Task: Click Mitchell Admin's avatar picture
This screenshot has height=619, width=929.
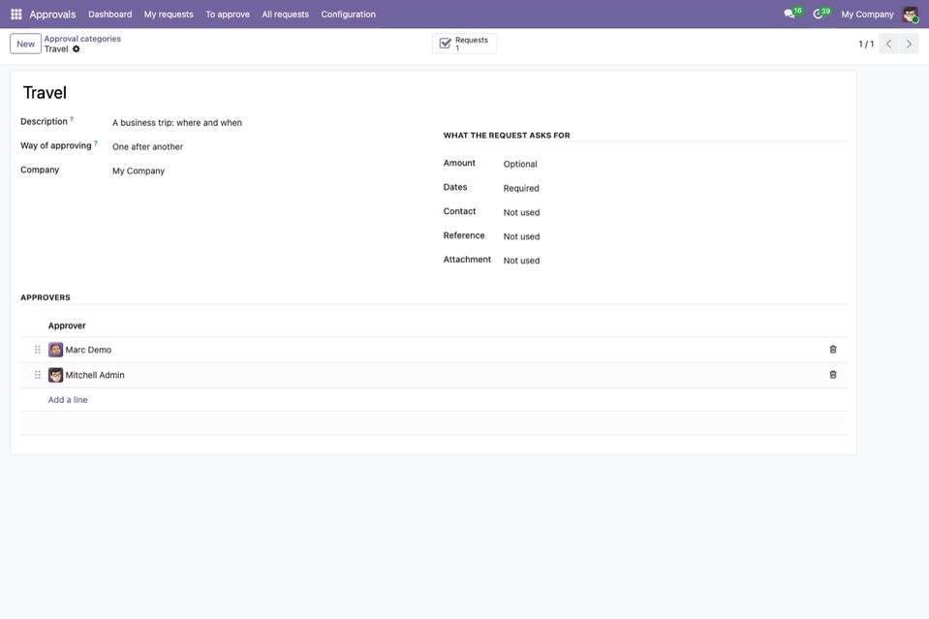Action: click(x=55, y=375)
